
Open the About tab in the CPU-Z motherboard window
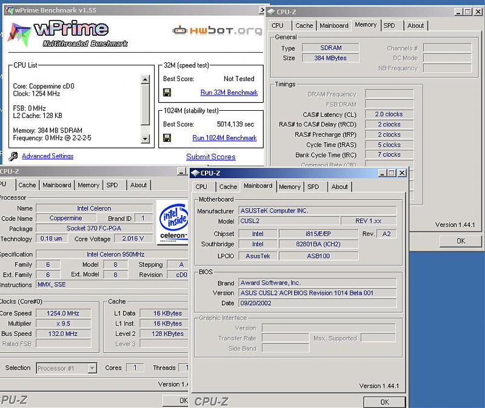click(x=339, y=186)
